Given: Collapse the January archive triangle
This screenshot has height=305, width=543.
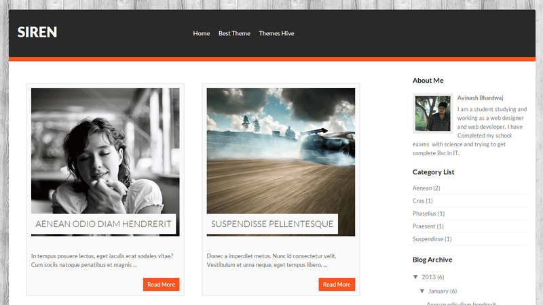Looking at the screenshot, I should click(x=422, y=291).
